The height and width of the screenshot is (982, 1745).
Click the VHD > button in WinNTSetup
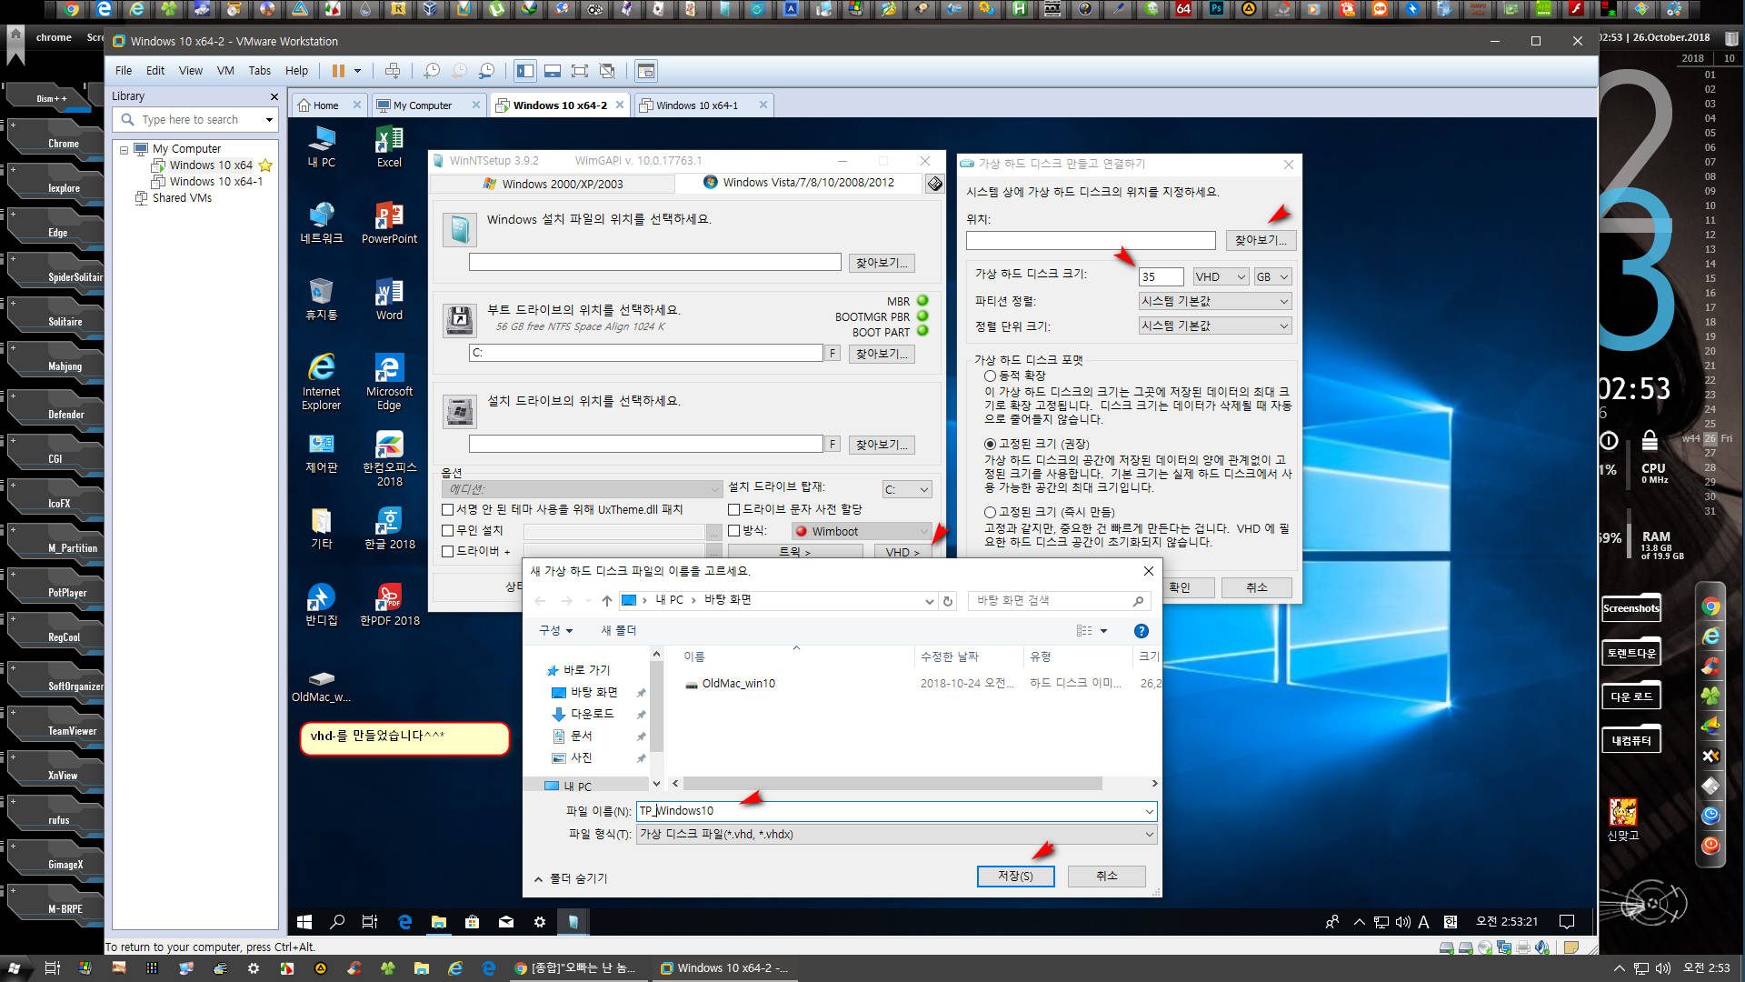902,552
